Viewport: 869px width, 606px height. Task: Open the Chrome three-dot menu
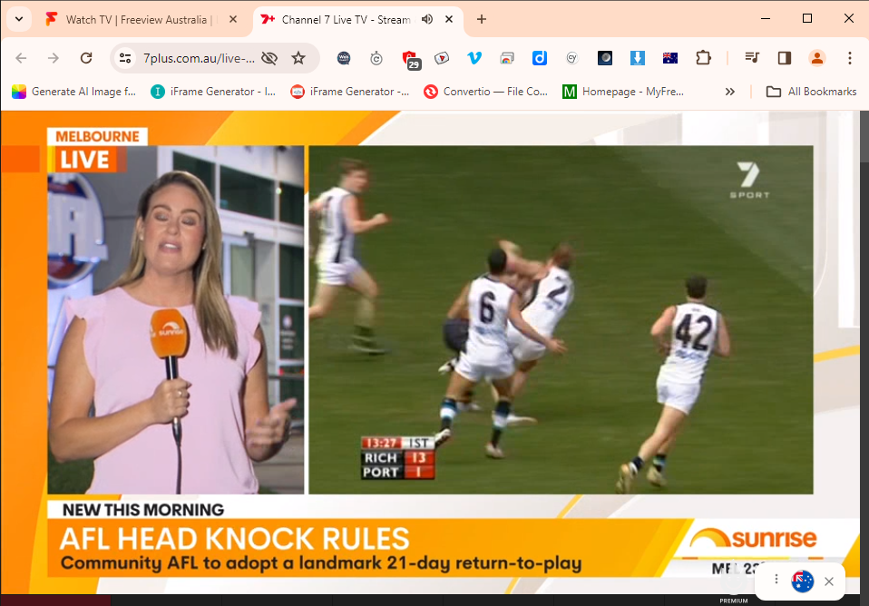850,58
